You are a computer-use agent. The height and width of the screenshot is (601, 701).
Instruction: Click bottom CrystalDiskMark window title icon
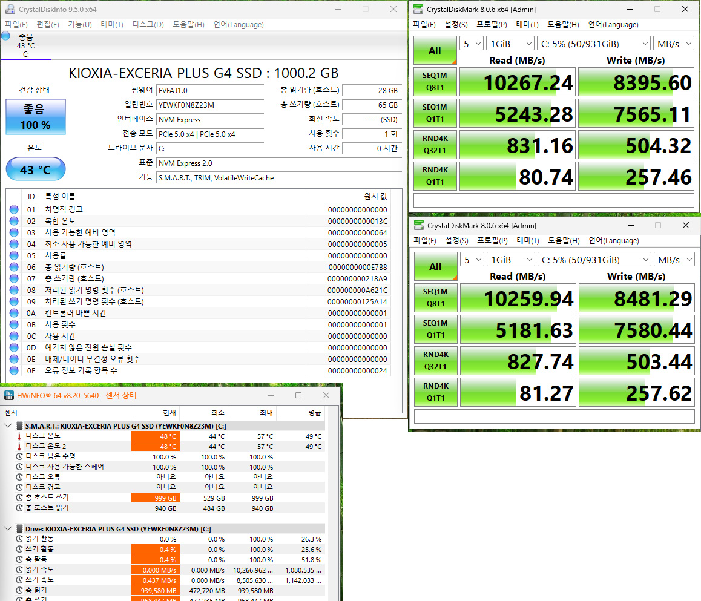[x=419, y=225]
